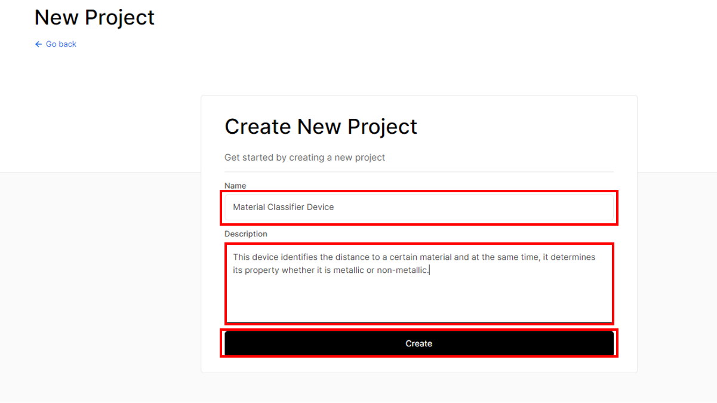Place cursor in 'Material Classifier Device' text
717x403 pixels.
tap(283, 207)
